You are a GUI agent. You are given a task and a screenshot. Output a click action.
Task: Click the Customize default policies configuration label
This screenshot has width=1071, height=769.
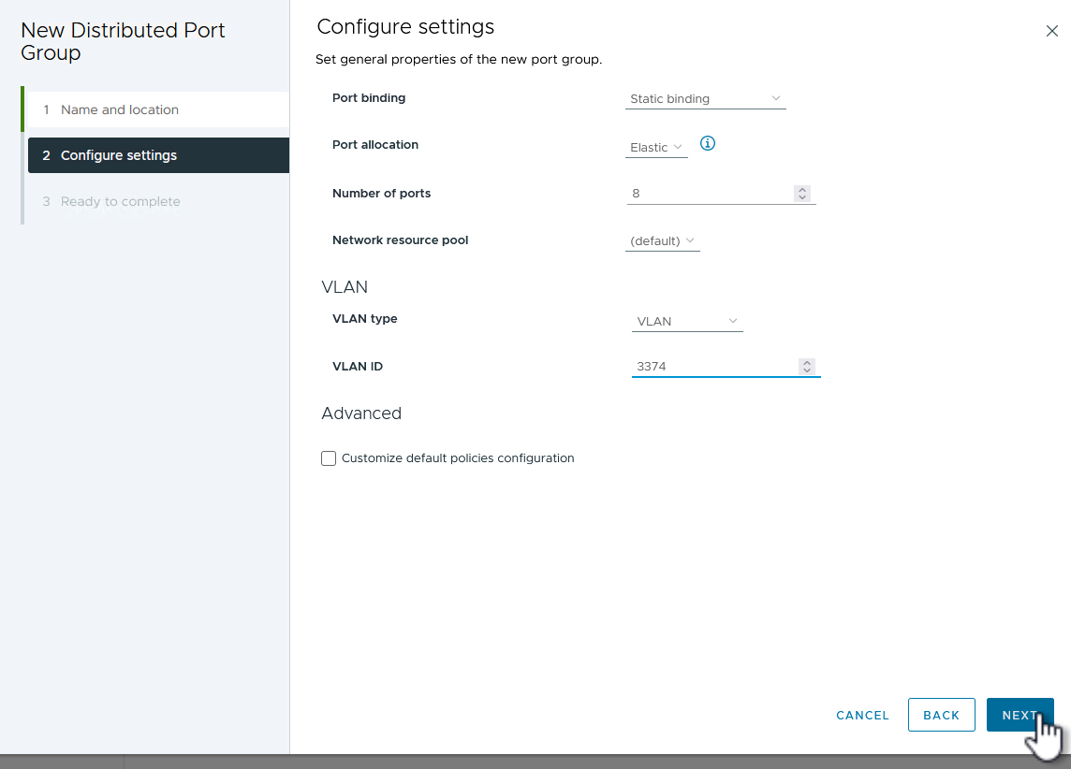458,458
